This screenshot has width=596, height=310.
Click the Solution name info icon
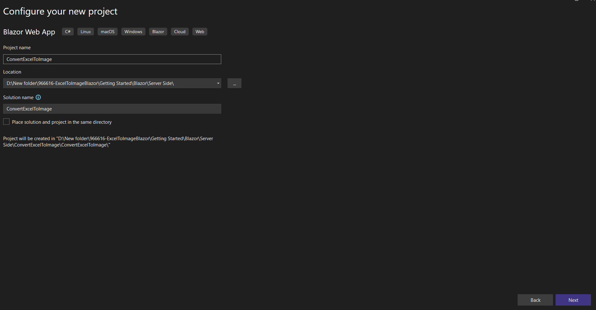(38, 97)
